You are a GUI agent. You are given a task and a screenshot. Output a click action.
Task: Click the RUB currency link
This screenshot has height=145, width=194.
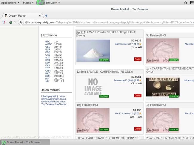[48, 76]
